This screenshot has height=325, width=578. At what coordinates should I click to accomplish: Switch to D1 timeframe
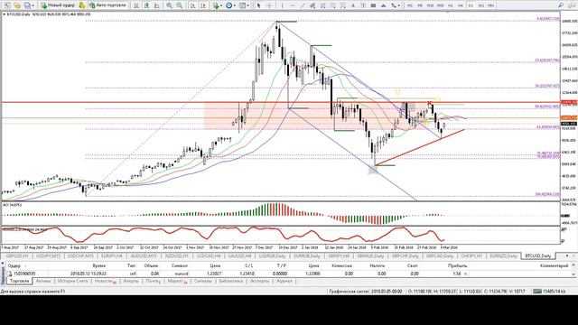tap(471, 5)
